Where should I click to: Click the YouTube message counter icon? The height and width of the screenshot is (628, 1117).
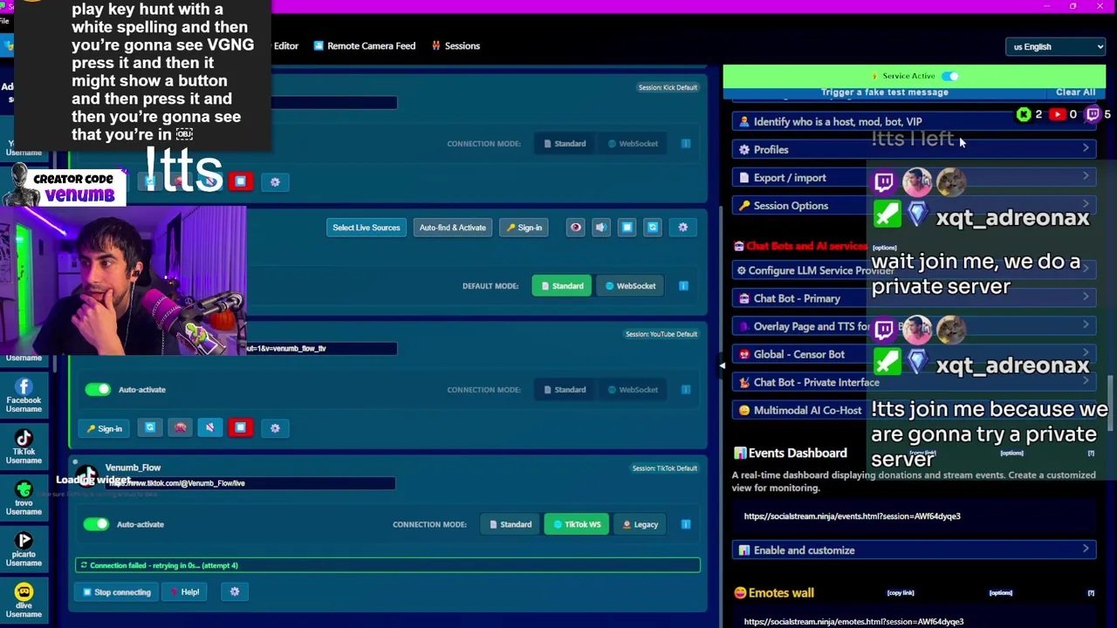click(x=1058, y=114)
